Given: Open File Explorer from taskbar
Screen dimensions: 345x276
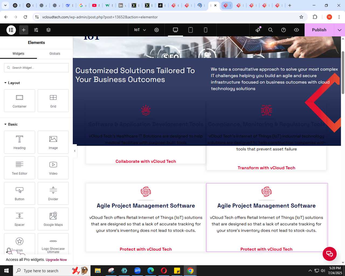Looking at the screenshot, I should 98,271.
